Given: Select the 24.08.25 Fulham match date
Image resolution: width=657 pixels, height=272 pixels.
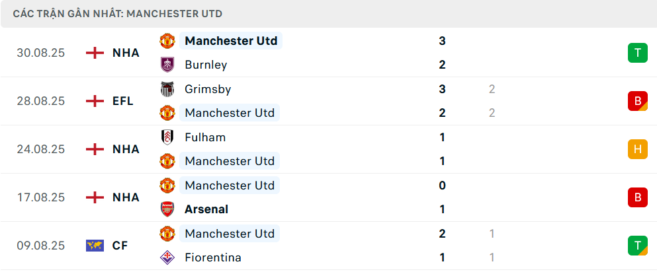Looking at the screenshot, I should point(41,149).
